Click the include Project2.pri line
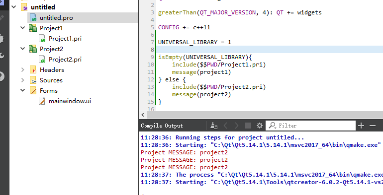The height and width of the screenshot is (195, 383). tap(219, 87)
